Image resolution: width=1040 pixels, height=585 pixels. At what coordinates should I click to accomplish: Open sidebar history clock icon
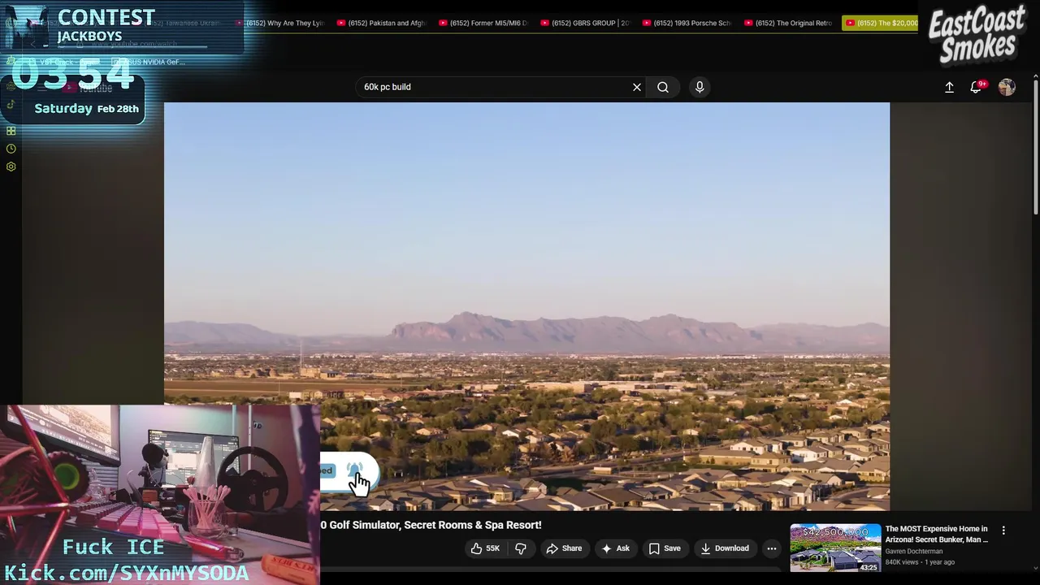11,149
